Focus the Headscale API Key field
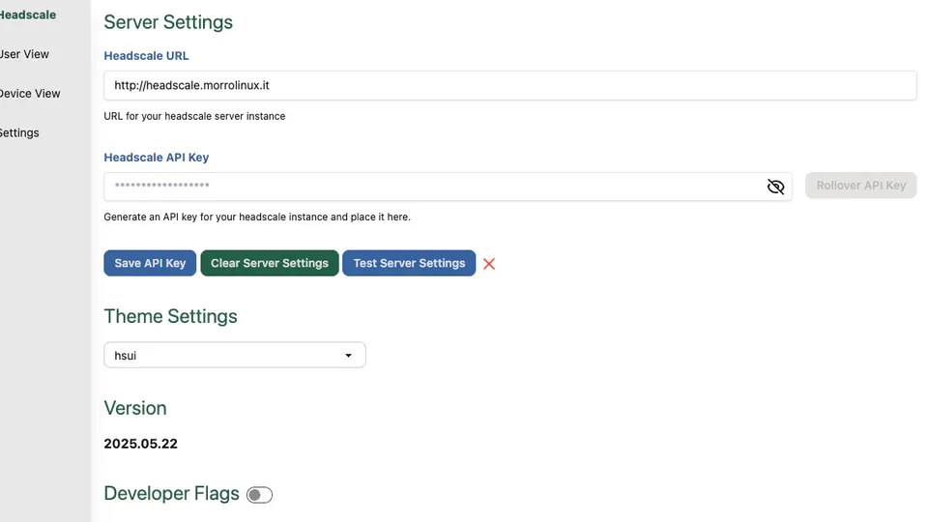This screenshot has width=928, height=522. [448, 187]
